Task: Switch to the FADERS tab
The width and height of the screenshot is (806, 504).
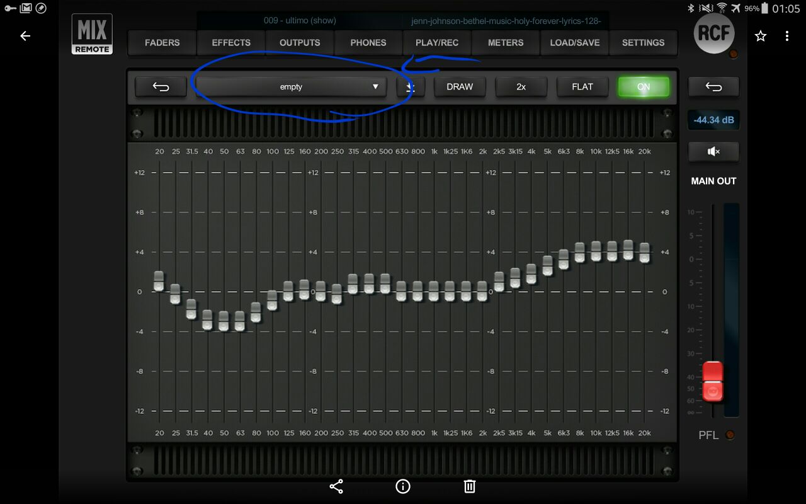Action: point(162,43)
